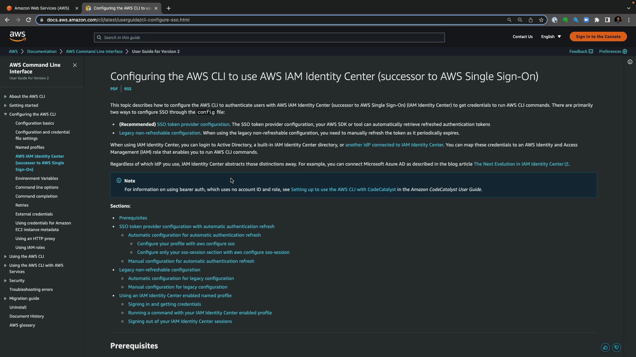This screenshot has width=636, height=357.
Task: Click the AWS logo in header
Action: coord(18,36)
